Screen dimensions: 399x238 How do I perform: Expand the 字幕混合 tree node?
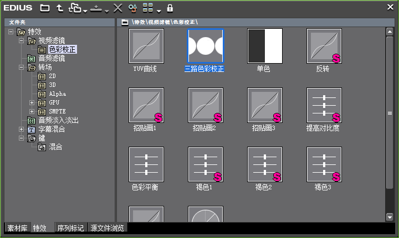[x=22, y=130]
